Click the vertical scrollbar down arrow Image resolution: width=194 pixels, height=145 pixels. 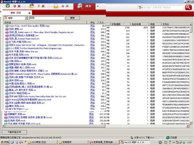click(191, 123)
